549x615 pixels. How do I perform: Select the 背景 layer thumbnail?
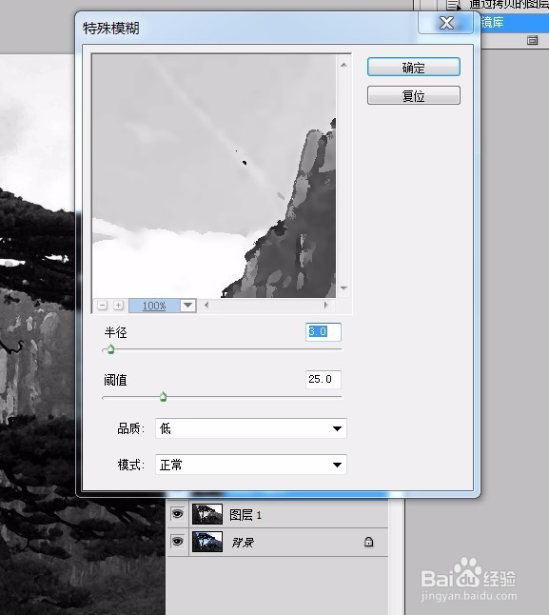click(x=206, y=542)
